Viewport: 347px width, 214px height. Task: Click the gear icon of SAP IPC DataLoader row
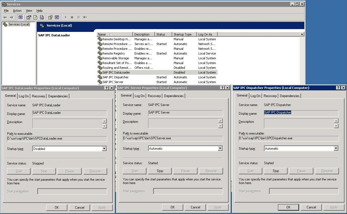pos(100,72)
